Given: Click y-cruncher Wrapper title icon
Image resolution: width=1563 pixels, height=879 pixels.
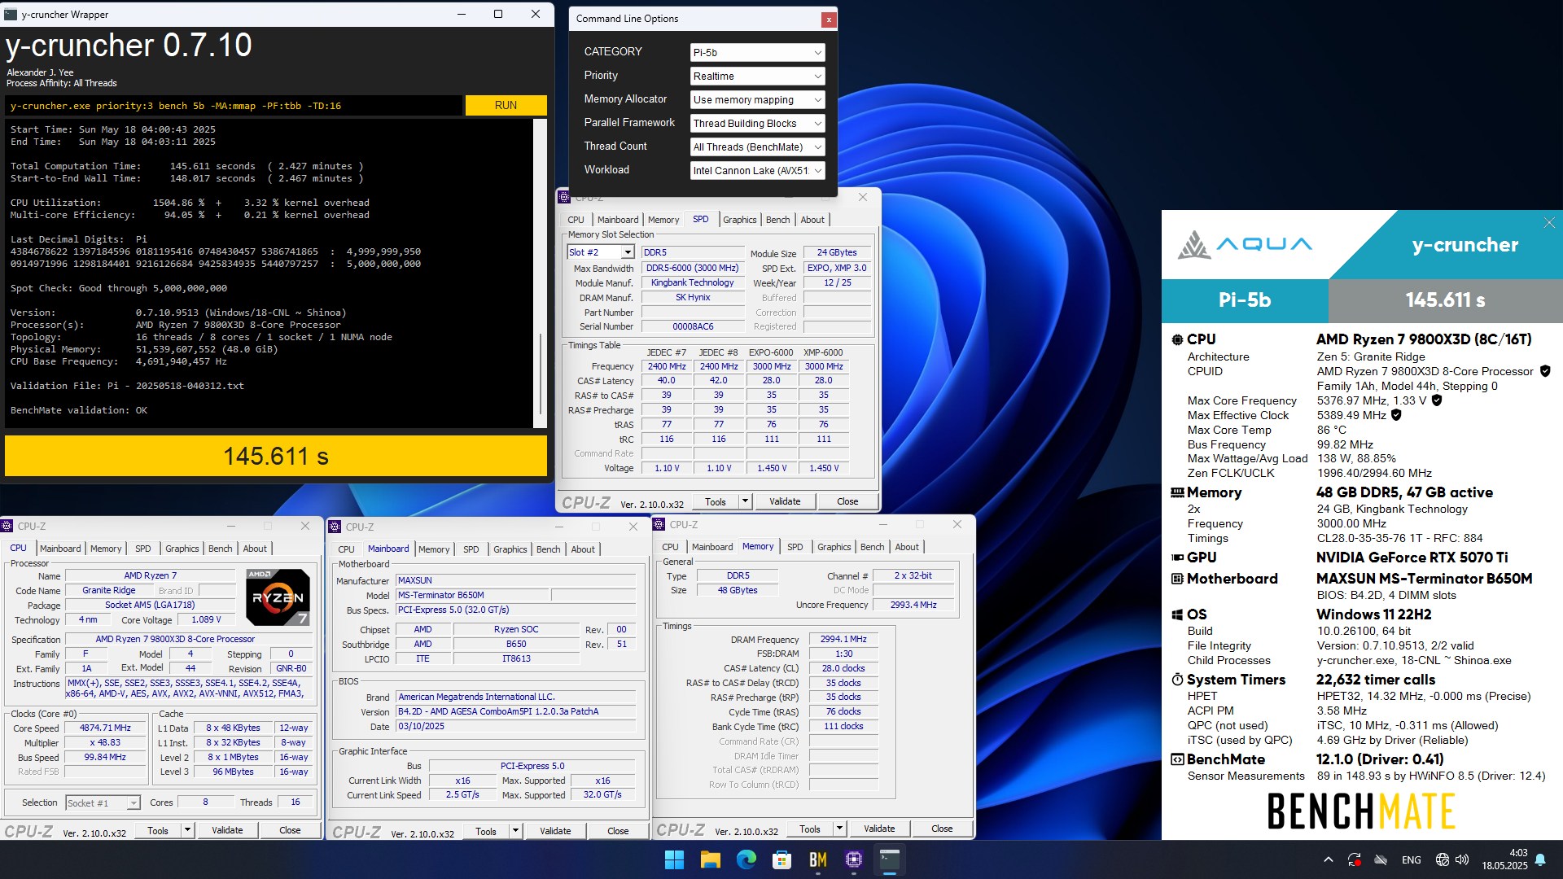Looking at the screenshot, I should [x=11, y=14].
